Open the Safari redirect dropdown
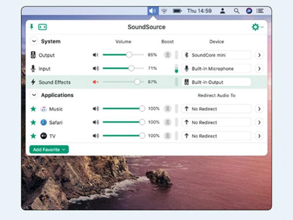 [216, 123]
